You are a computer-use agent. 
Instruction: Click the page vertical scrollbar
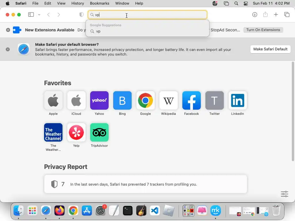(x=293, y=111)
